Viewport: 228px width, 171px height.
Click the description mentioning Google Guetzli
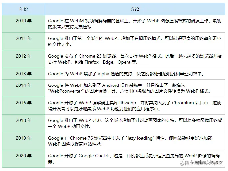[x=135, y=159]
